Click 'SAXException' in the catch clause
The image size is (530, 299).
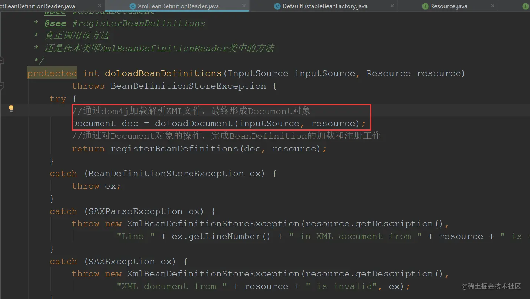point(122,262)
